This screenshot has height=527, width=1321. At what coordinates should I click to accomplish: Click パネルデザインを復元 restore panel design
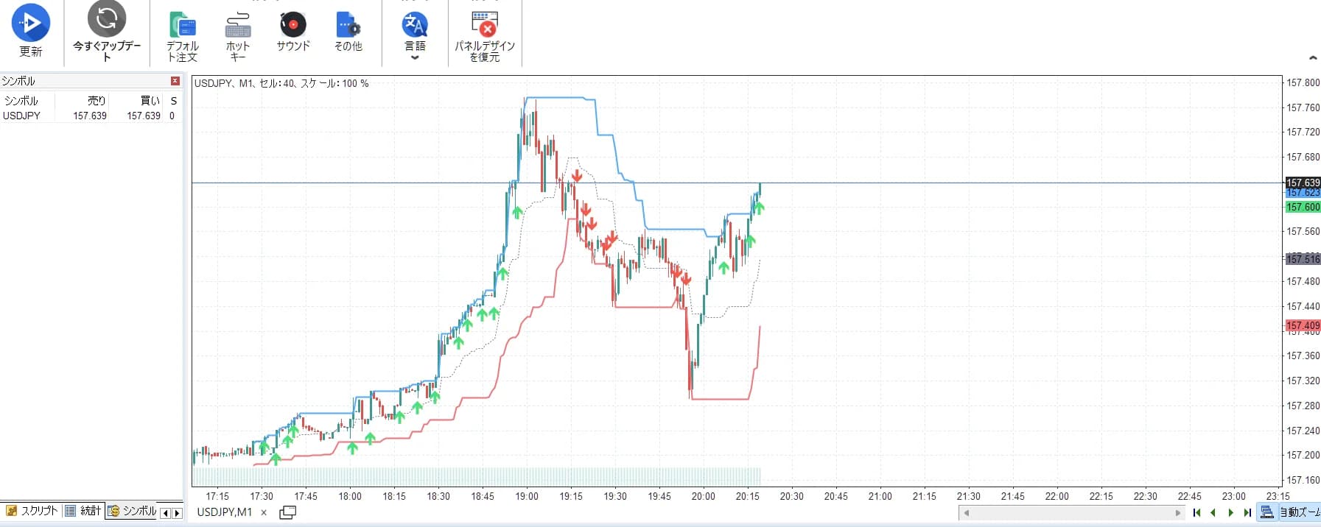point(485,37)
